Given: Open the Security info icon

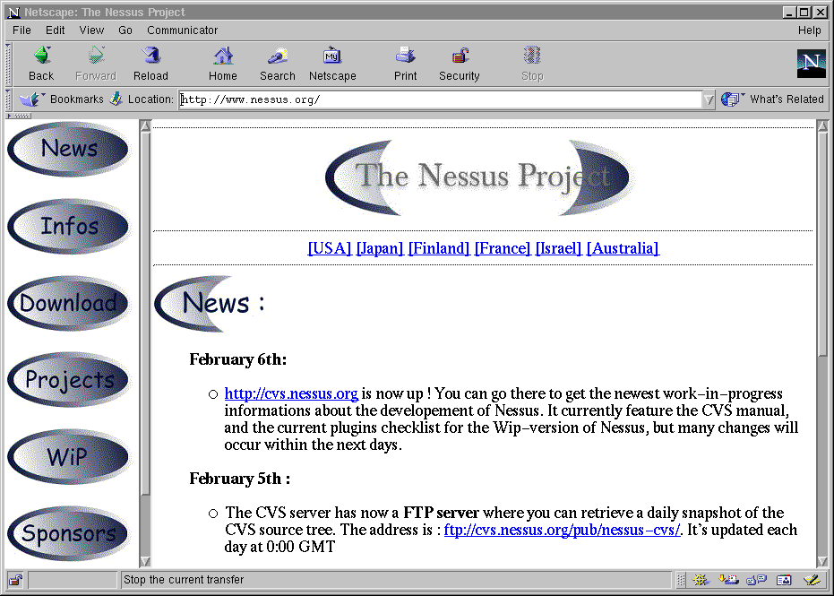Looking at the screenshot, I should pos(459,63).
